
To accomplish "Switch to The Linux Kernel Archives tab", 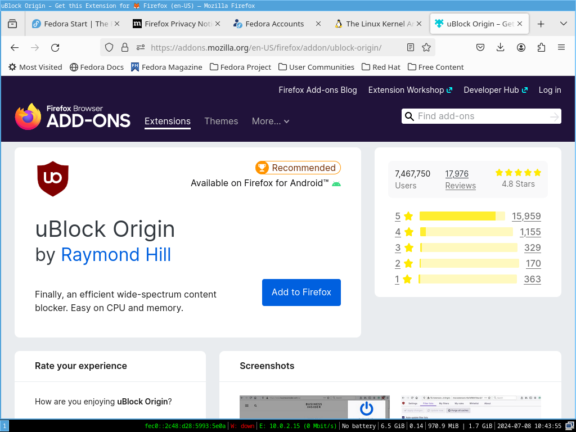I will (378, 24).
